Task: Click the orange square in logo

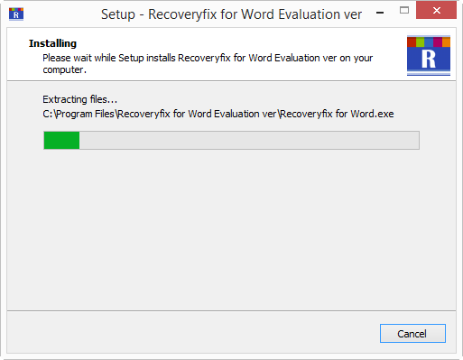Action: [x=446, y=42]
